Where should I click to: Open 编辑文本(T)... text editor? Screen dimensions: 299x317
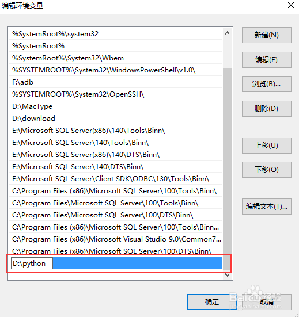[x=267, y=207]
